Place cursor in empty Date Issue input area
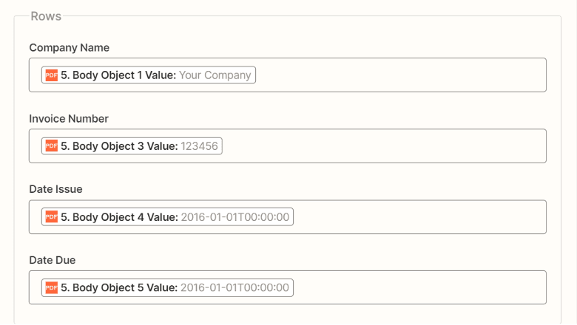The width and height of the screenshot is (577, 325). click(x=418, y=217)
